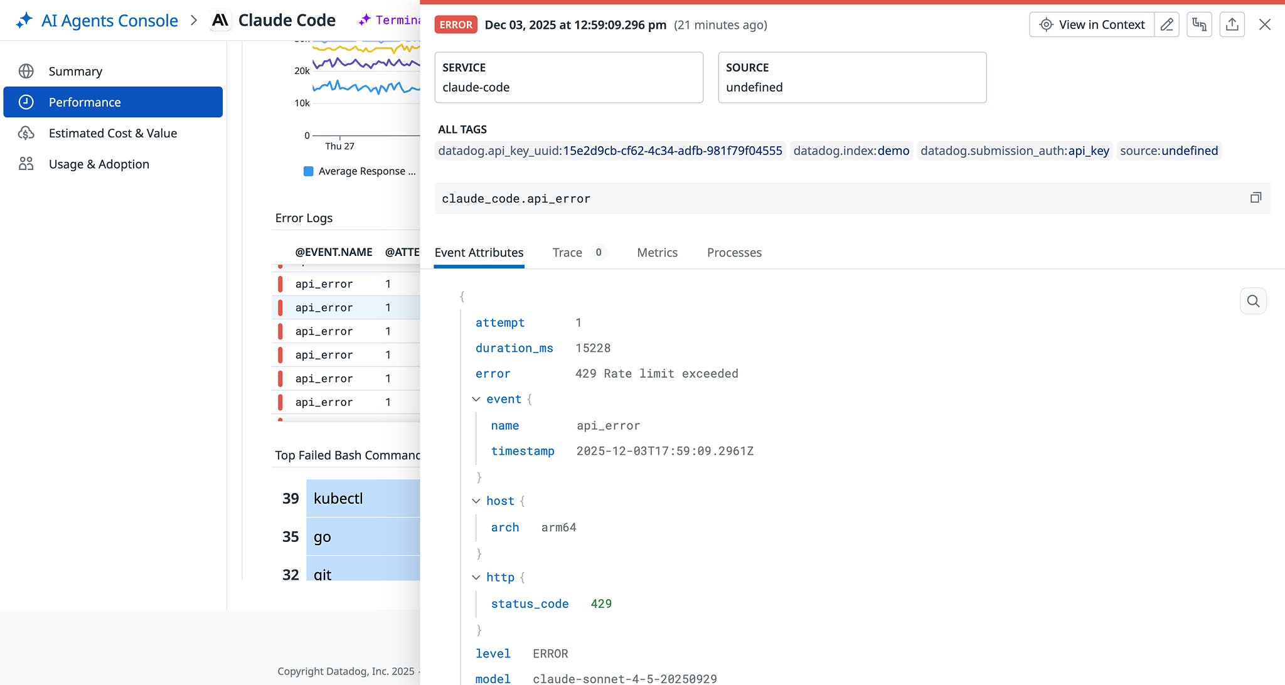Open the Claude Code breadcrumb link
The width and height of the screenshot is (1285, 685).
286,19
